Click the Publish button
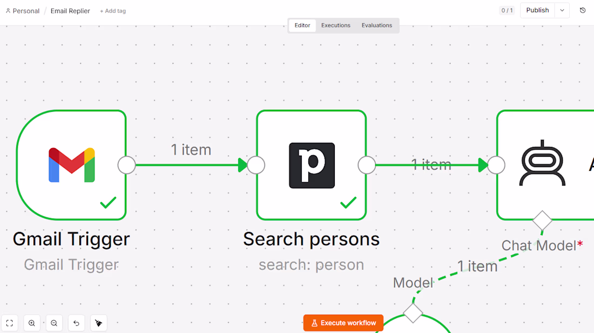The width and height of the screenshot is (594, 333). coord(537,10)
